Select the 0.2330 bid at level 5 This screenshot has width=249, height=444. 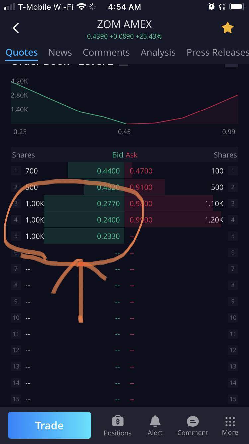(x=108, y=236)
